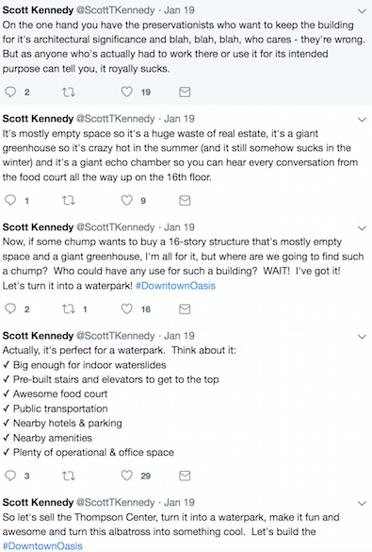The width and height of the screenshot is (372, 552).
Task: Open the #DowntownOasis hashtag in the waterpark tweet
Action: click(175, 285)
